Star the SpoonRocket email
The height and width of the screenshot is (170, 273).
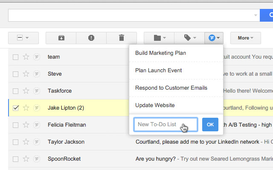26,159
